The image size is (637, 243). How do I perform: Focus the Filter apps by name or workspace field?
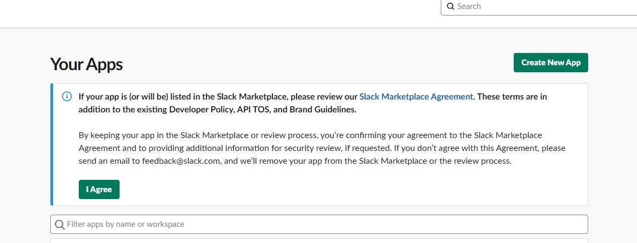[319, 224]
